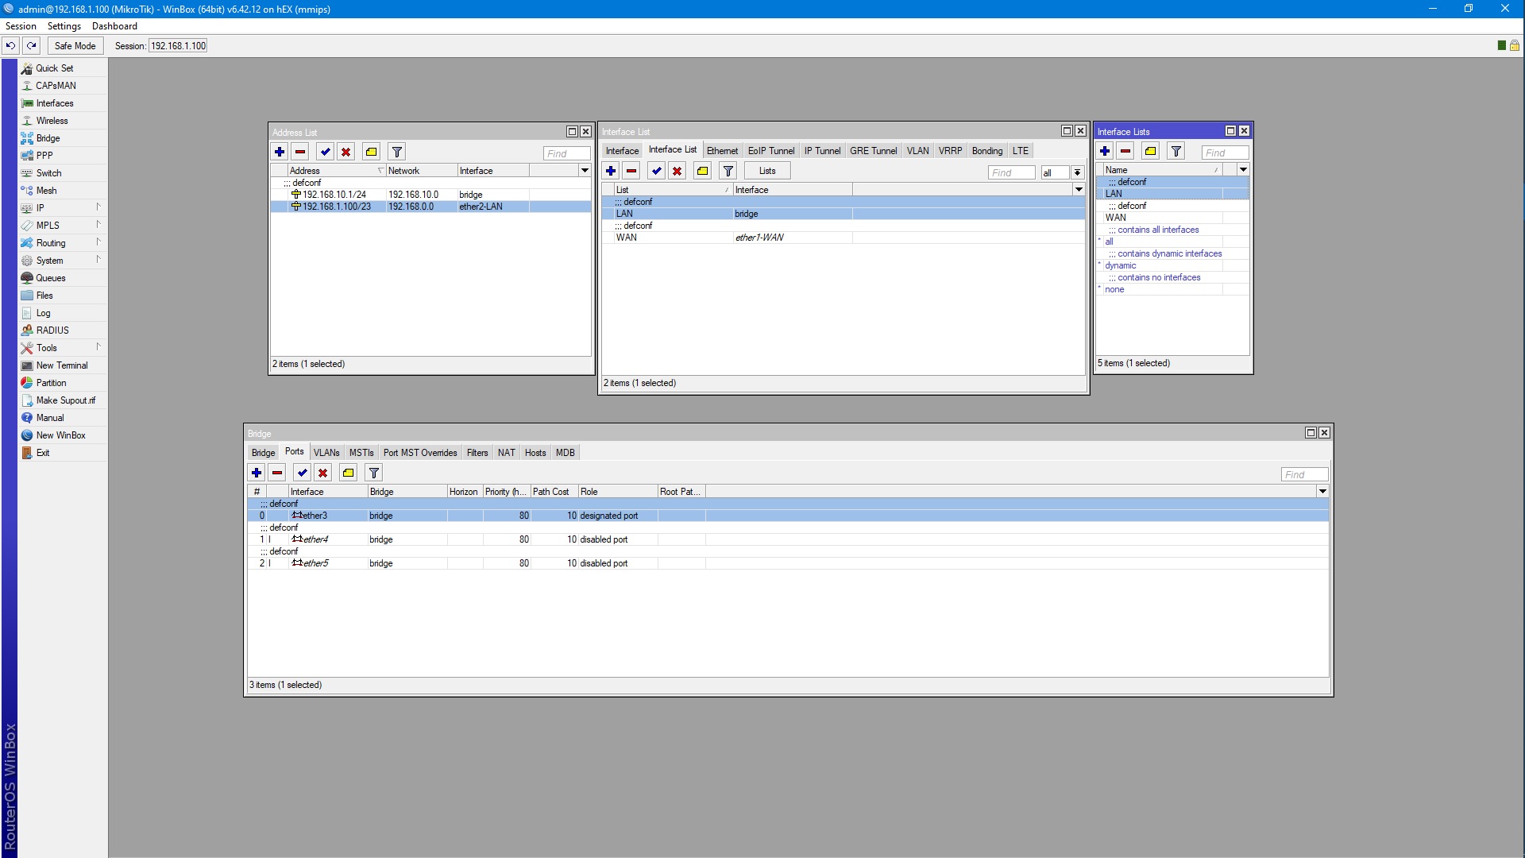This screenshot has width=1525, height=858.
Task: Remove entry in Interface List window
Action: (x=631, y=171)
